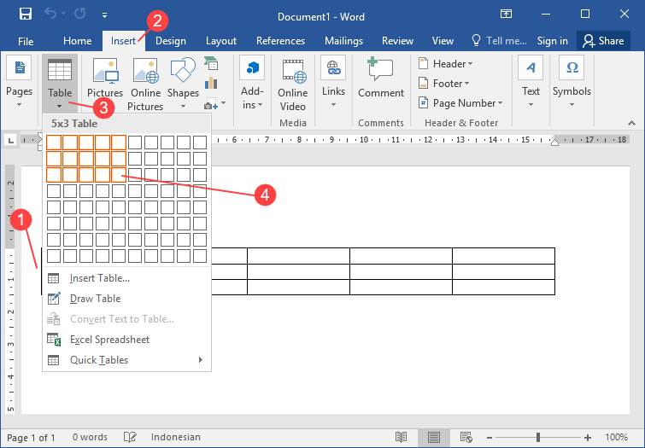Click the Redo arrow in the title bar

[79, 14]
